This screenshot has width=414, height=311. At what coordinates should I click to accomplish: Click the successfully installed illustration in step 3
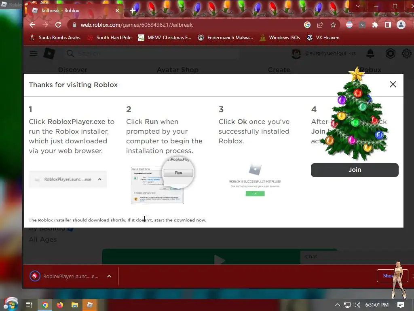tap(255, 180)
